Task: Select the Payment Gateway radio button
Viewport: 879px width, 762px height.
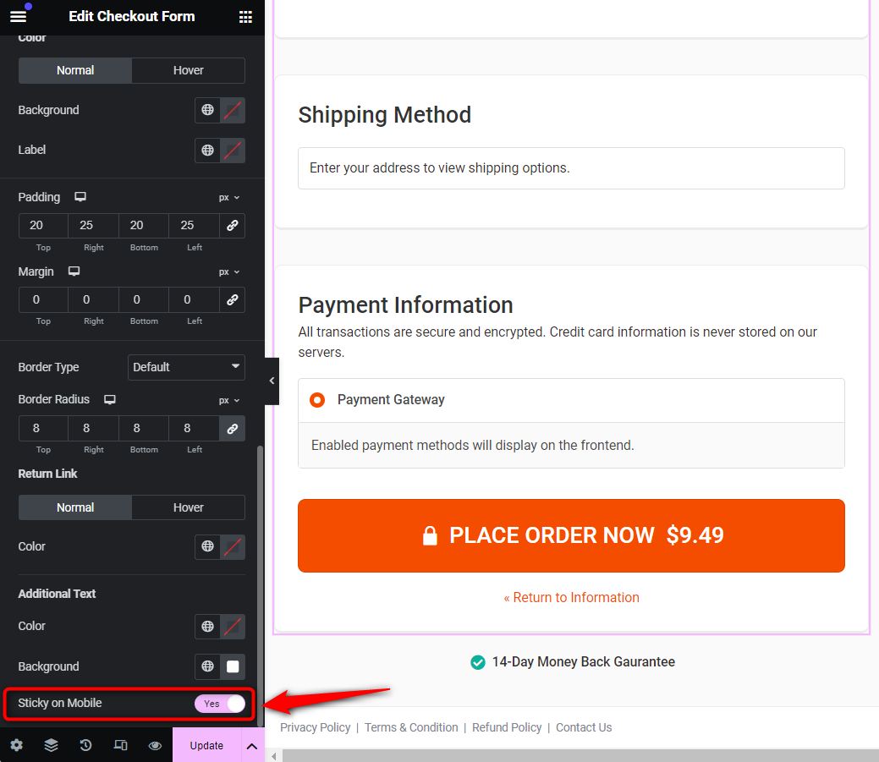Action: tap(318, 400)
